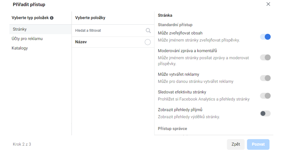Click the Zobrazit přehledy příjmů label
This screenshot has width=281, height=152.
pos(180,110)
